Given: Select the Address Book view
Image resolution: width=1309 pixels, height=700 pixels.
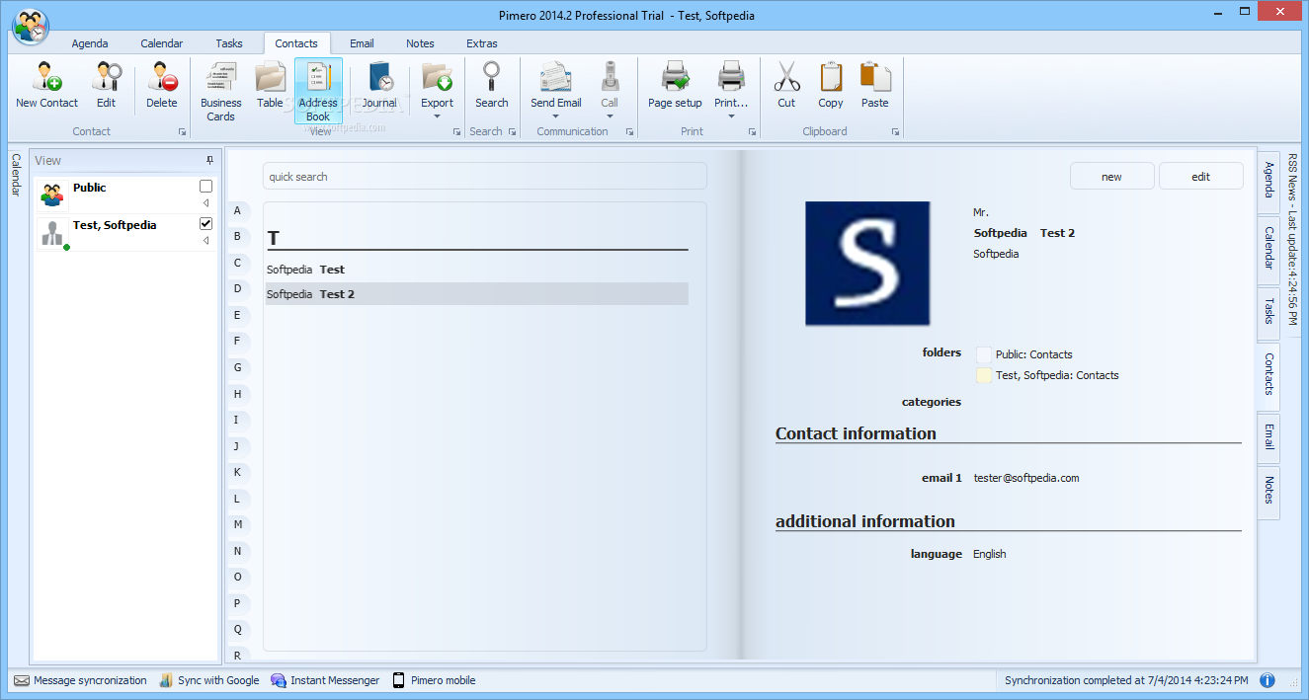Looking at the screenshot, I should [x=318, y=91].
